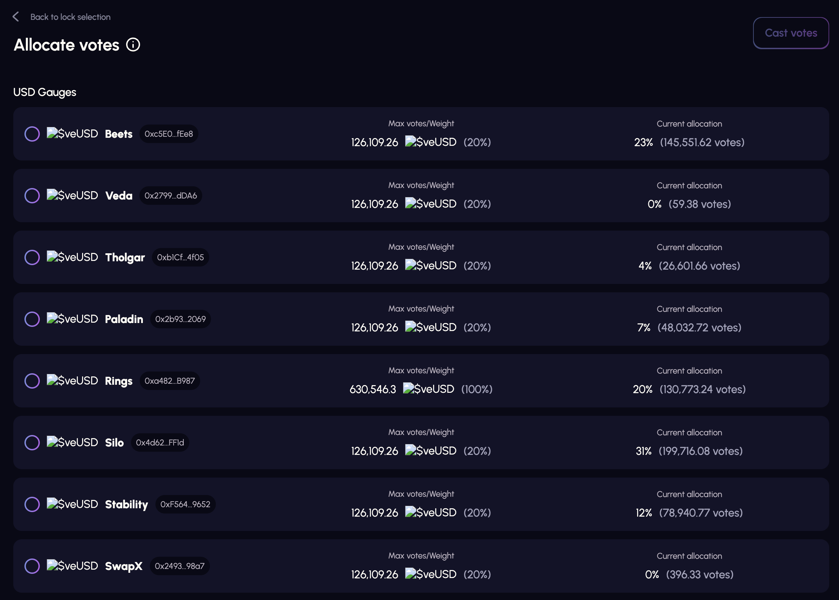Select the Beets gauge radio button

32,134
